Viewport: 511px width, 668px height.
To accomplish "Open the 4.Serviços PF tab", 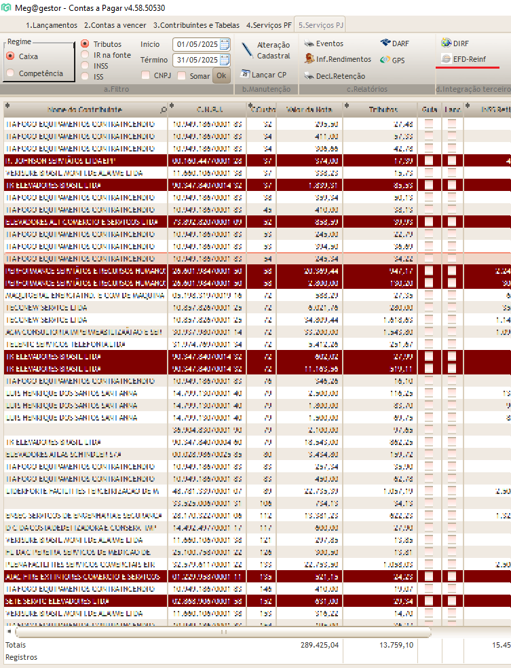I will (x=269, y=25).
